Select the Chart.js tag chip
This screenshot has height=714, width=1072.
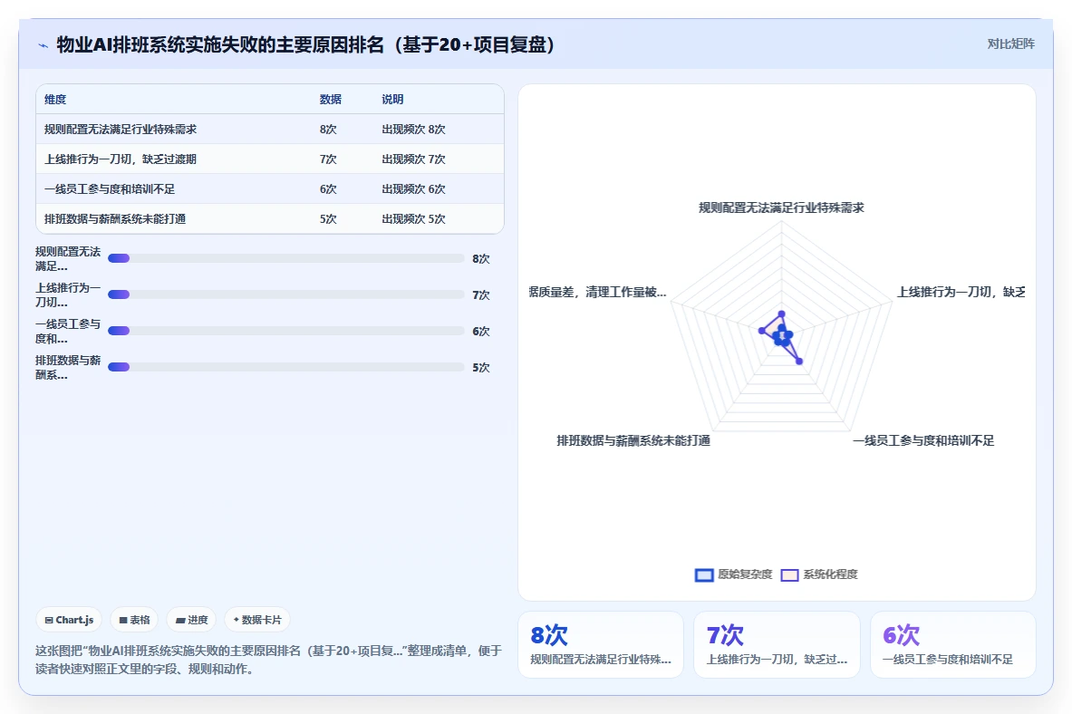click(x=69, y=620)
